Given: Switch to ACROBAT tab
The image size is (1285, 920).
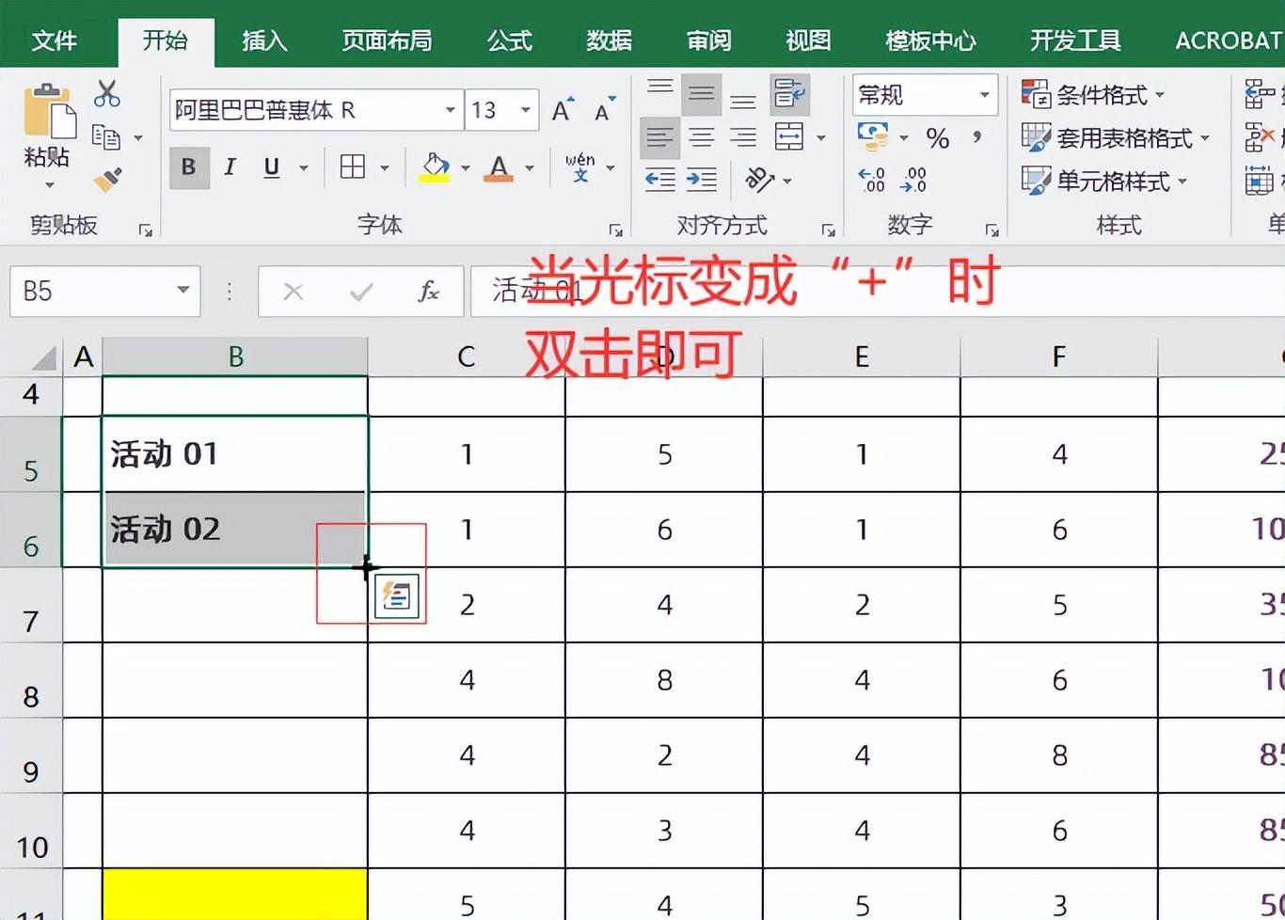Looking at the screenshot, I should coord(1228,40).
